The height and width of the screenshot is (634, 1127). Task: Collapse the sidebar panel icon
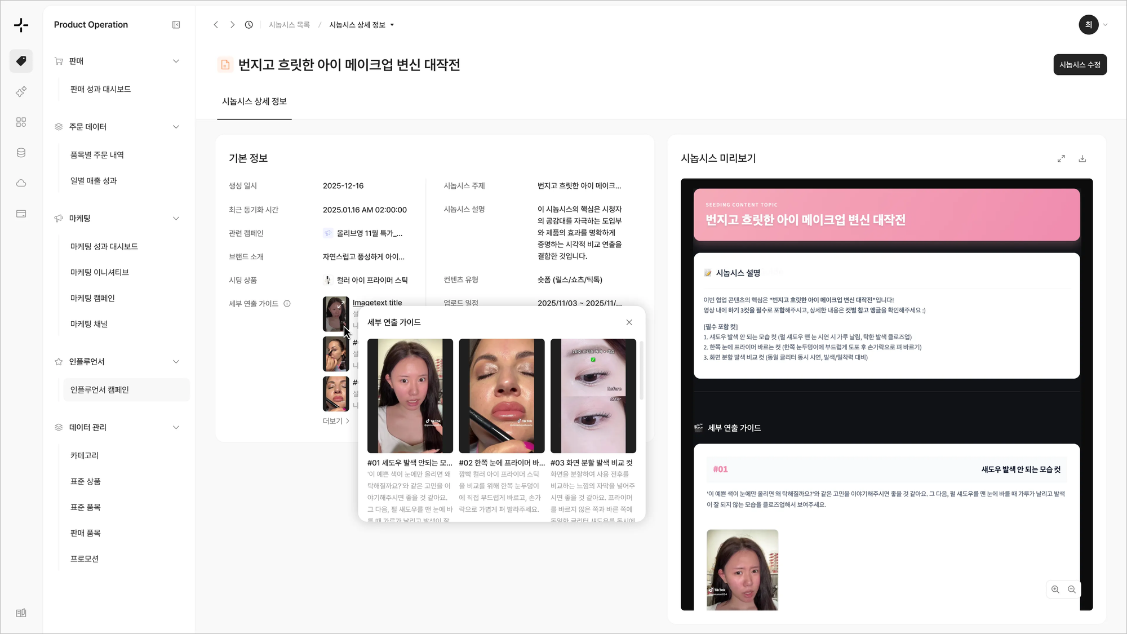176,25
